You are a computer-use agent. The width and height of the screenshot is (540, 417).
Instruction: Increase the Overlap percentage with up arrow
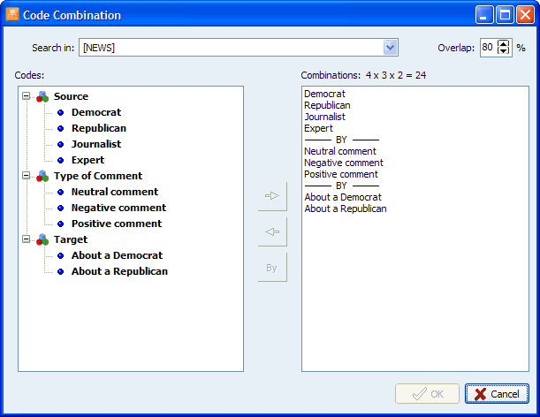(504, 43)
